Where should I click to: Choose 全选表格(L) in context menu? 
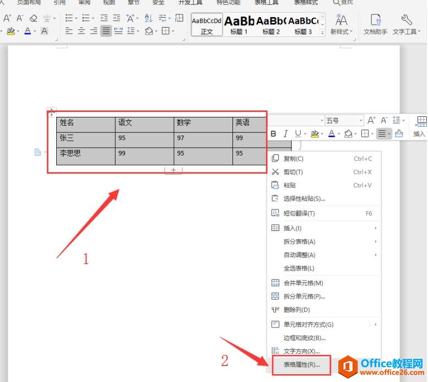tap(324, 268)
